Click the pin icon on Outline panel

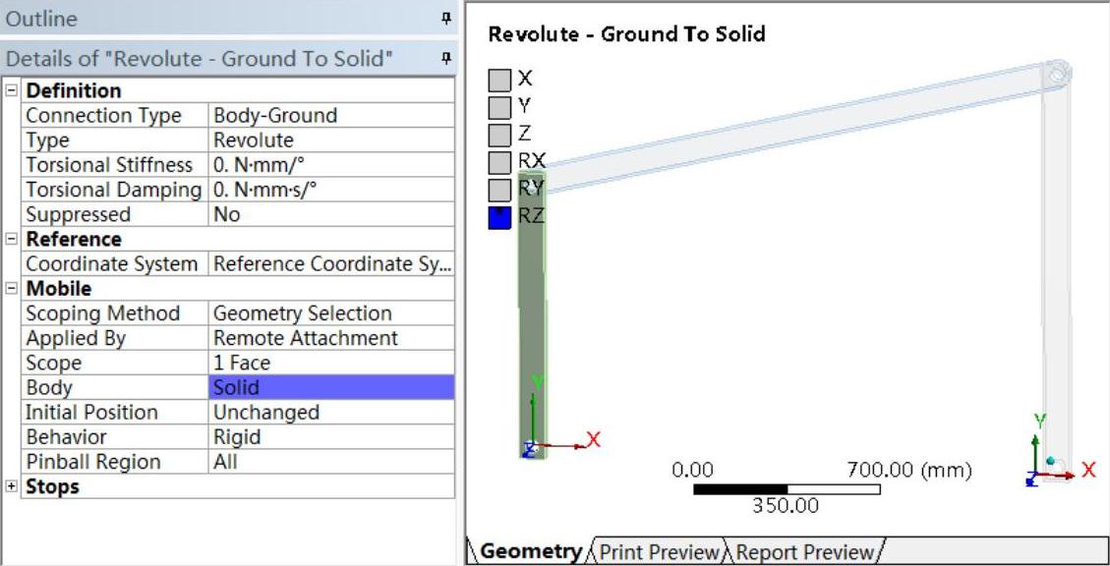[x=447, y=19]
